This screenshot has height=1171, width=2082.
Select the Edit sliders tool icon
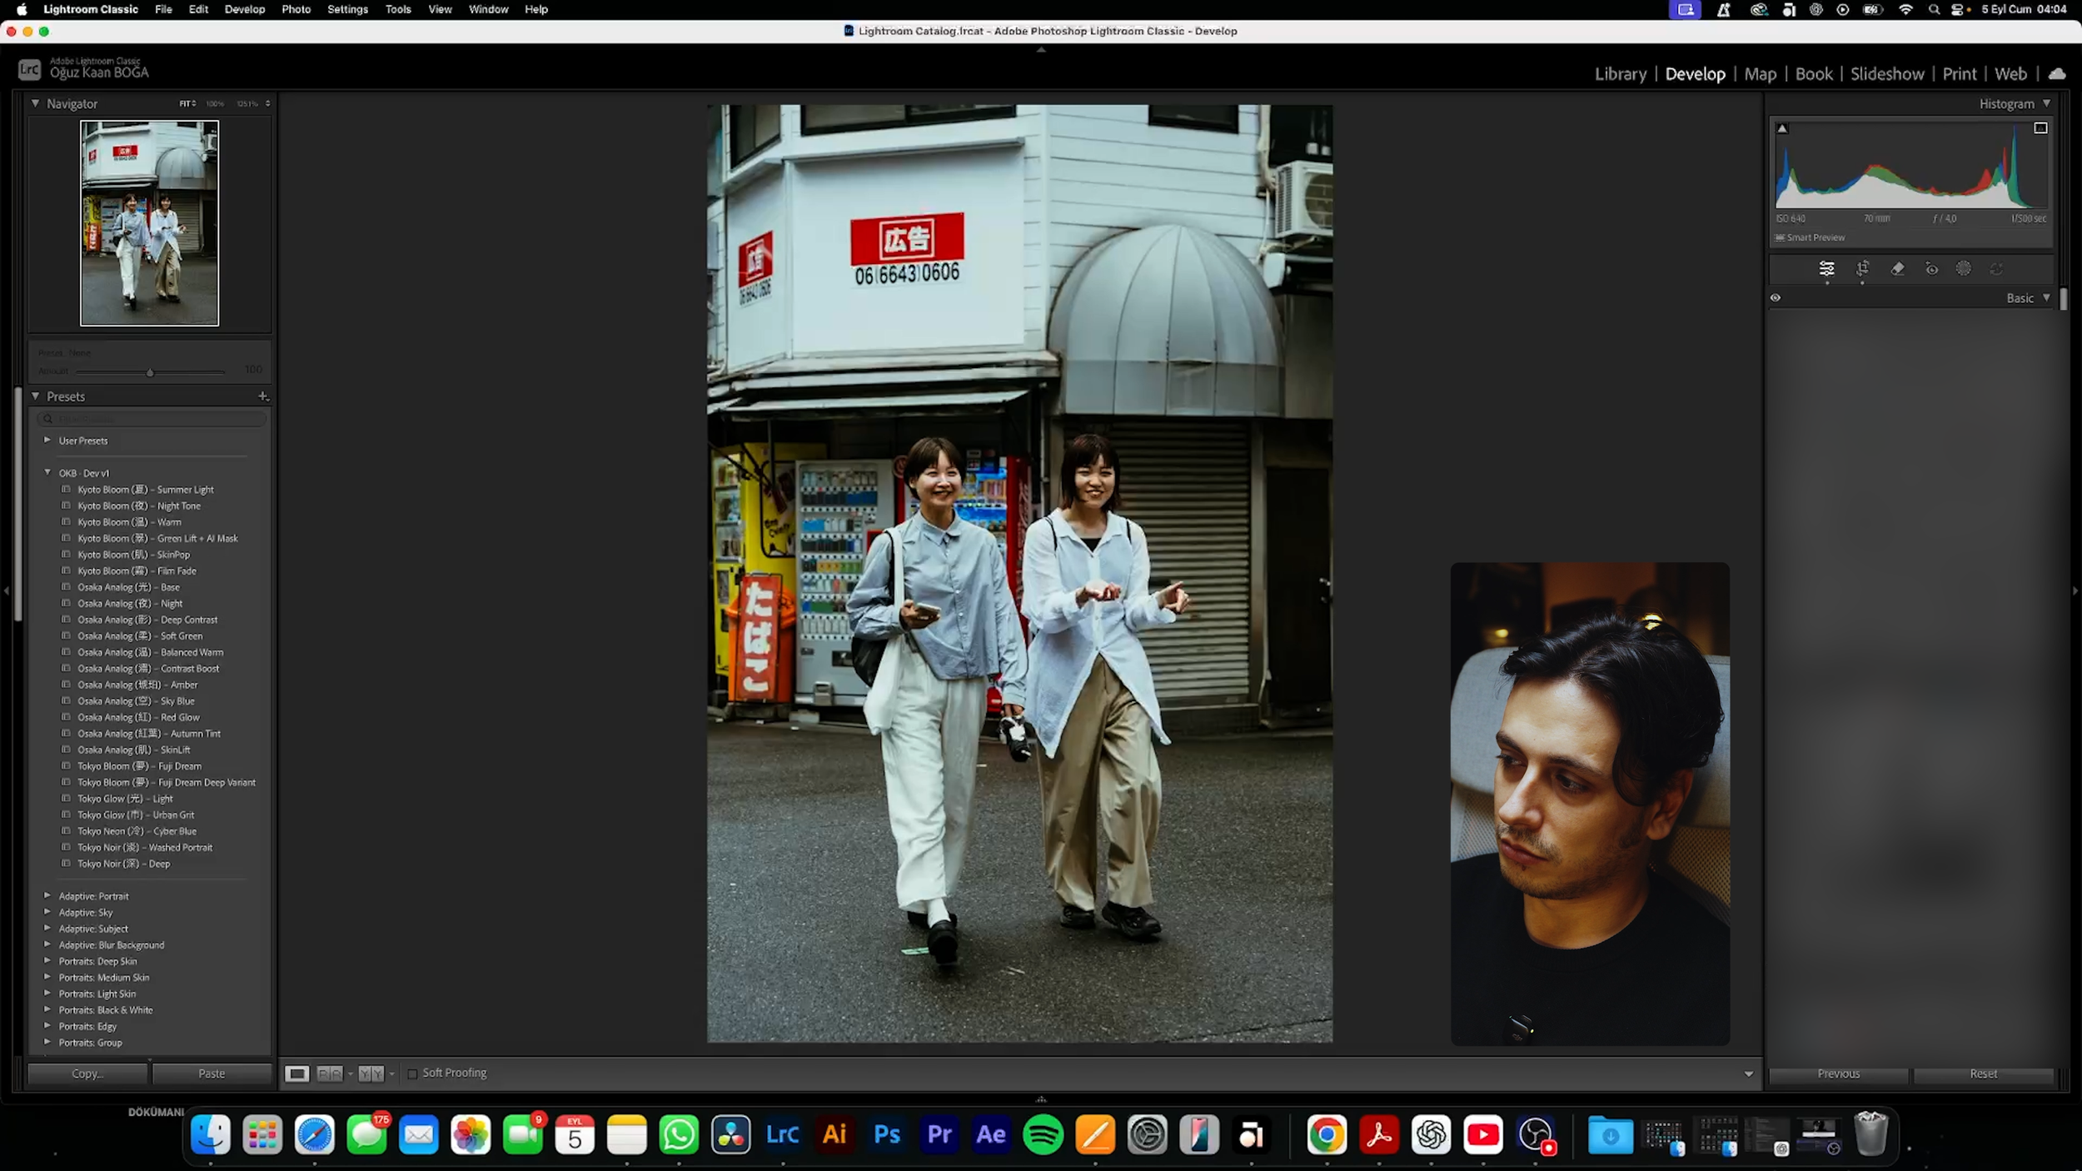tap(1826, 268)
